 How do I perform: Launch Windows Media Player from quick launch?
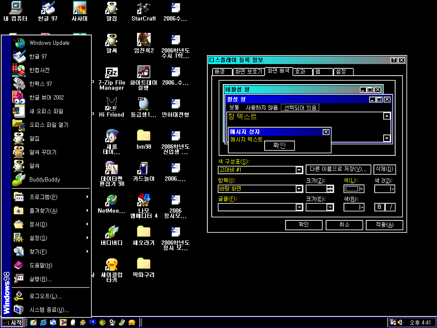click(x=63, y=323)
